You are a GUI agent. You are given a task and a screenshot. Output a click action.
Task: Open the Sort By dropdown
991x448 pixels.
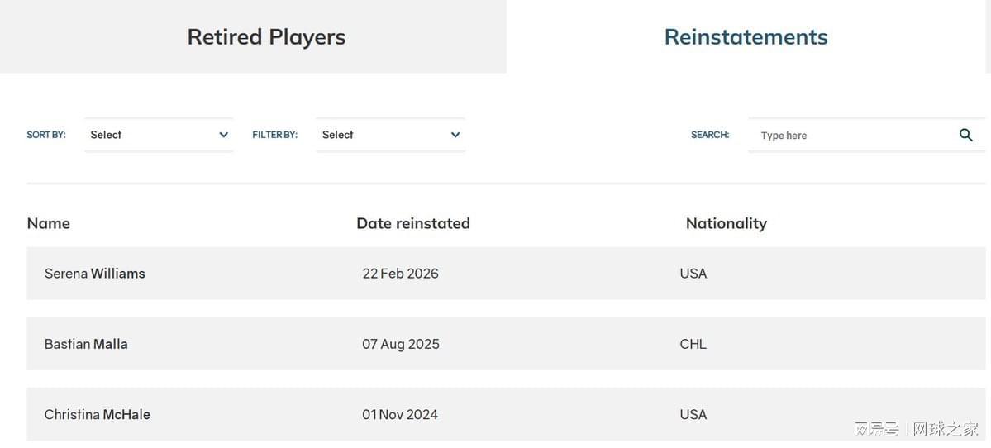point(158,135)
